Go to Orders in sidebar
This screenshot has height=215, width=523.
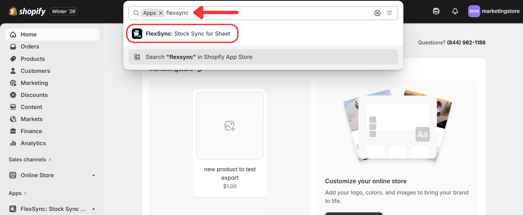point(30,47)
